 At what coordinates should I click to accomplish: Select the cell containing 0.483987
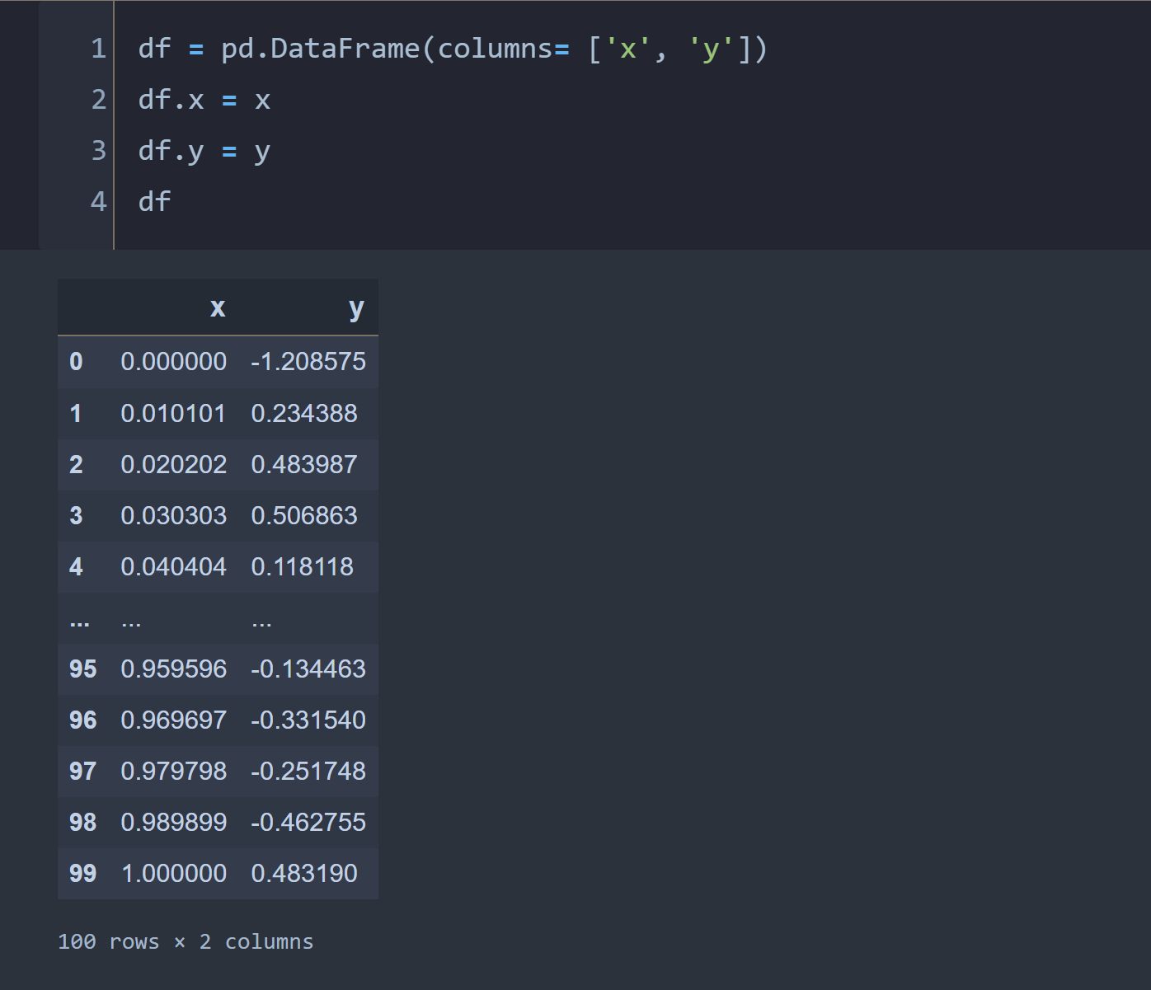tap(303, 464)
